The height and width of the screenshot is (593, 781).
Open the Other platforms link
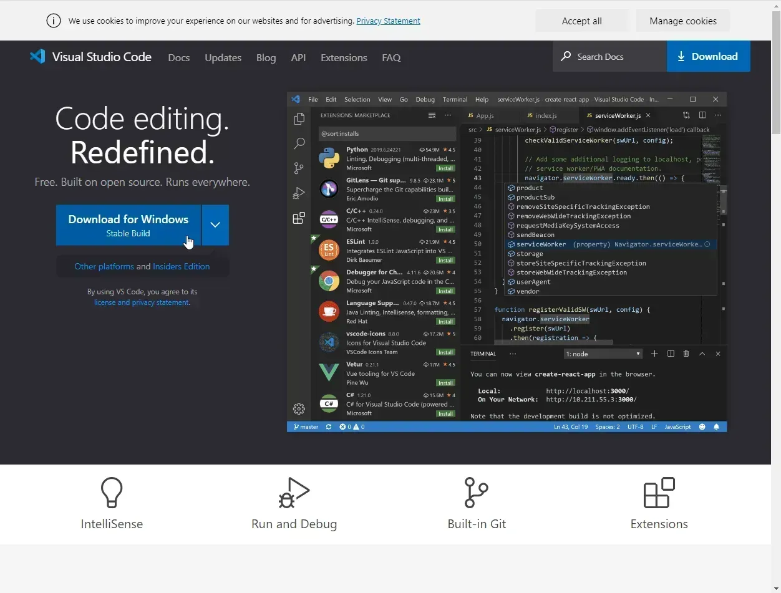(104, 266)
